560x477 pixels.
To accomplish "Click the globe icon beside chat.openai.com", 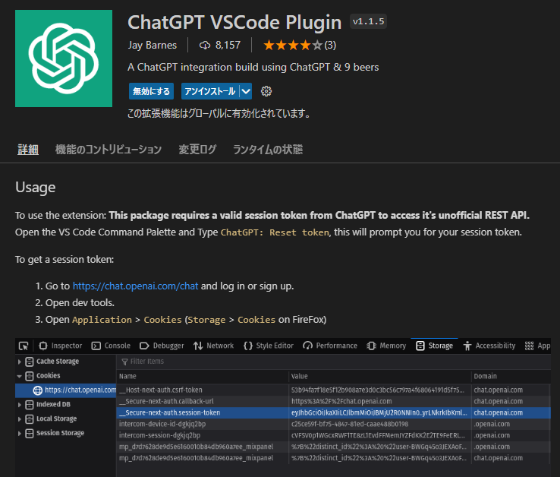I will (37, 390).
